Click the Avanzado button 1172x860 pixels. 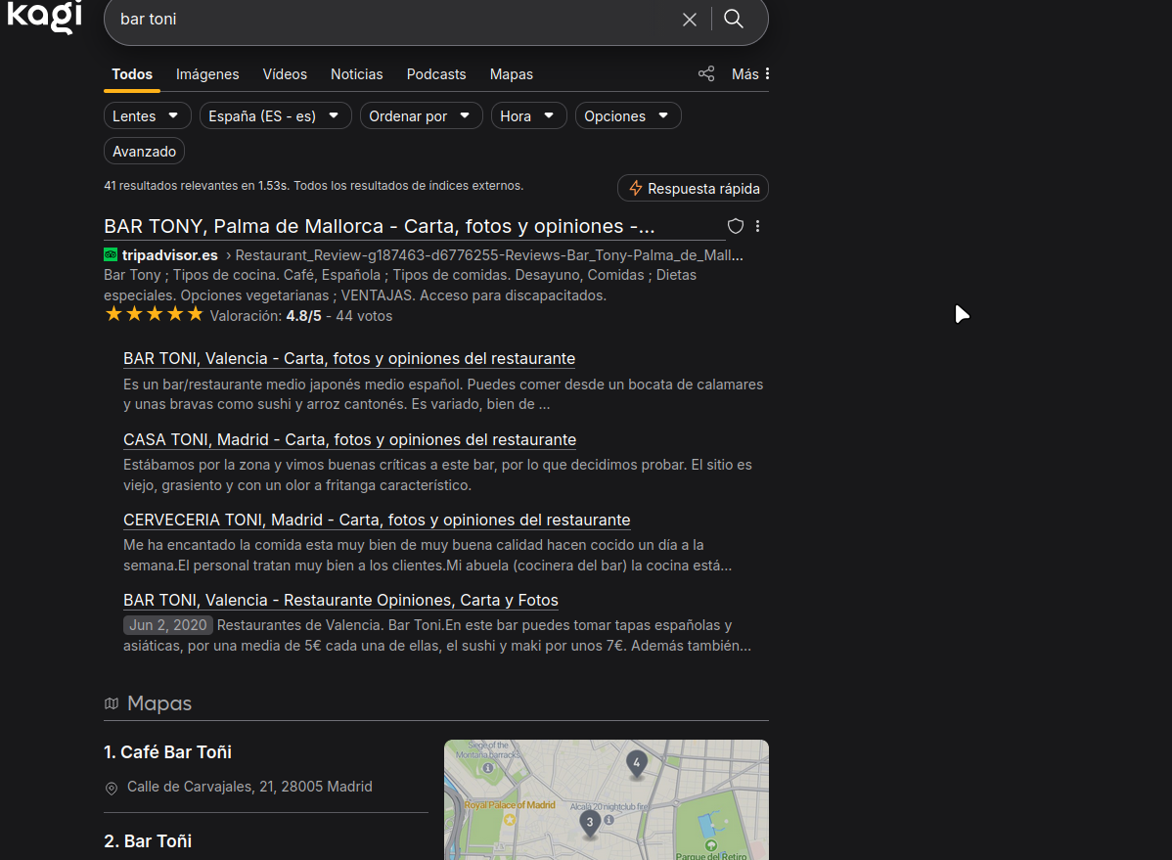tap(144, 151)
